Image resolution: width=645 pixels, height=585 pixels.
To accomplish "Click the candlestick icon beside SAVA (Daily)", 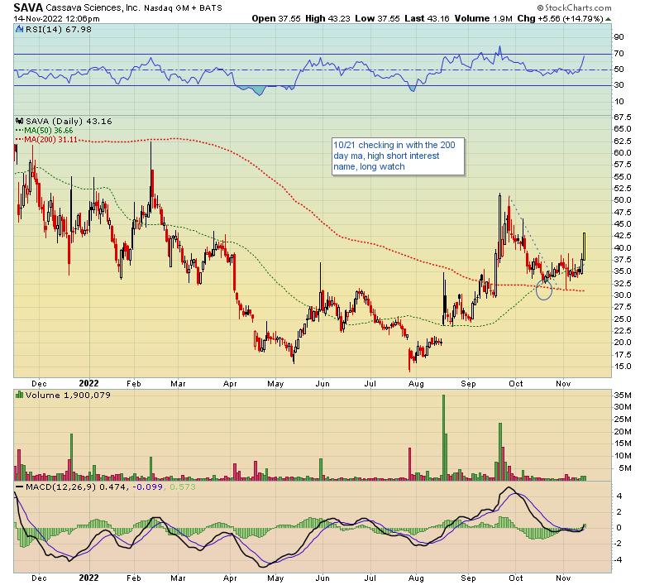I will [x=19, y=121].
